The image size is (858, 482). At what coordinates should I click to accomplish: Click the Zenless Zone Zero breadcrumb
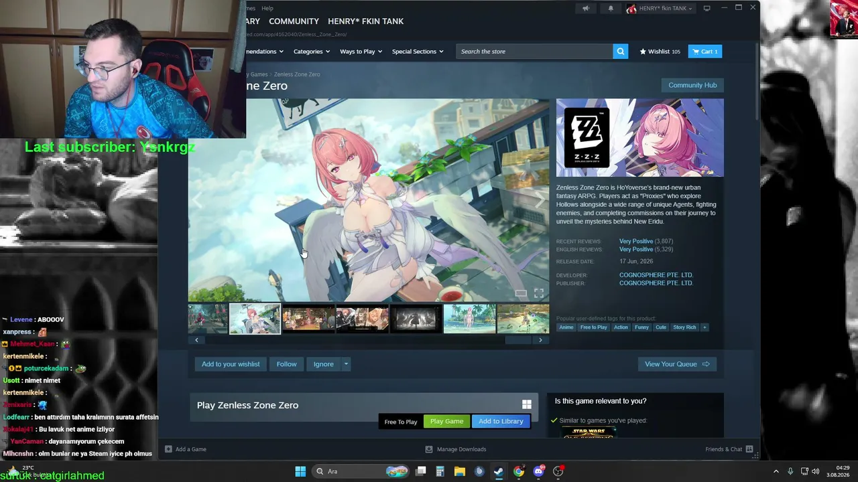[x=297, y=74]
